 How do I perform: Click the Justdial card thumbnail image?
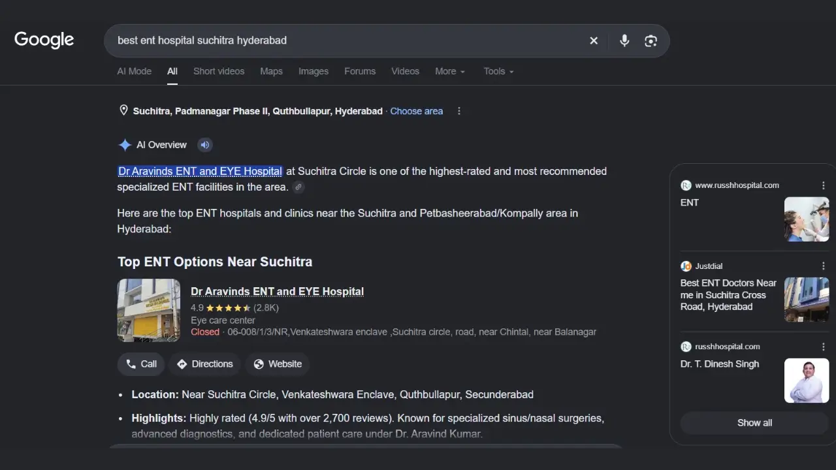point(807,300)
